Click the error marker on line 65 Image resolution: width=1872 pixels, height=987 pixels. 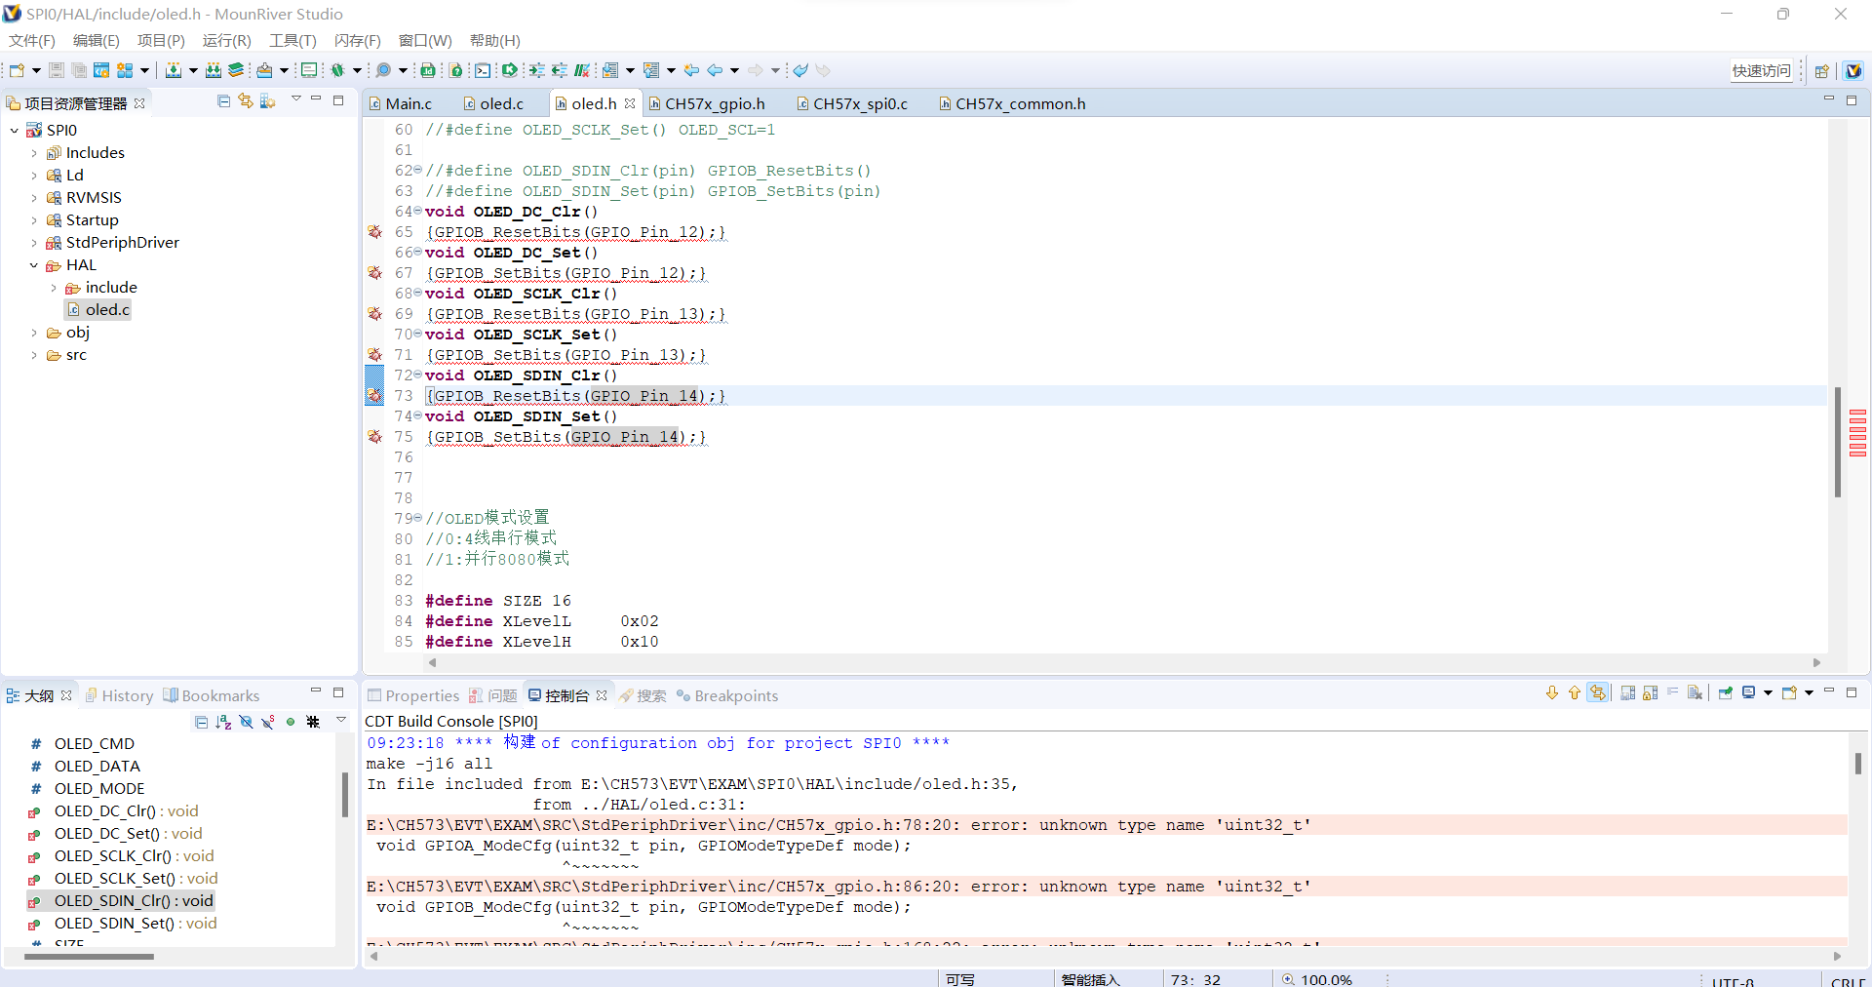(374, 232)
